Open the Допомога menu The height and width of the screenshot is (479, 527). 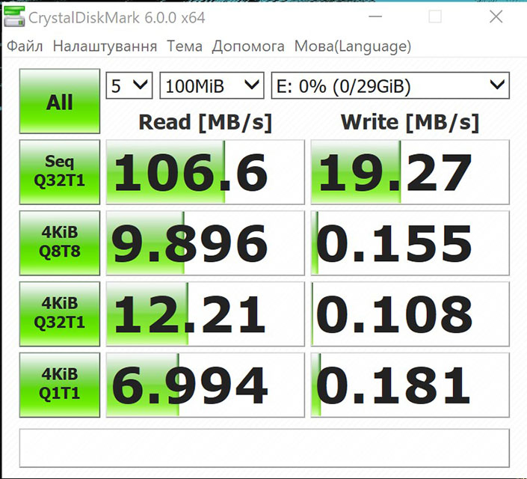tap(248, 46)
